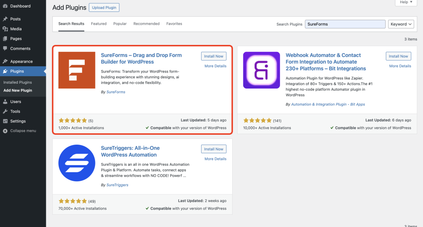The image size is (423, 227).
Task: Click the Add Plugins page heading
Action: click(x=69, y=7)
